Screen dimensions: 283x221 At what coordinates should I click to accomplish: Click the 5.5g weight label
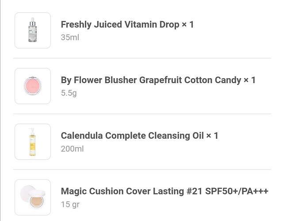pos(69,93)
